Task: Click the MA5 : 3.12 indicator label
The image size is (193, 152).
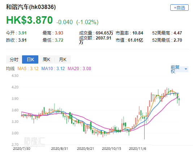Action: point(28,69)
